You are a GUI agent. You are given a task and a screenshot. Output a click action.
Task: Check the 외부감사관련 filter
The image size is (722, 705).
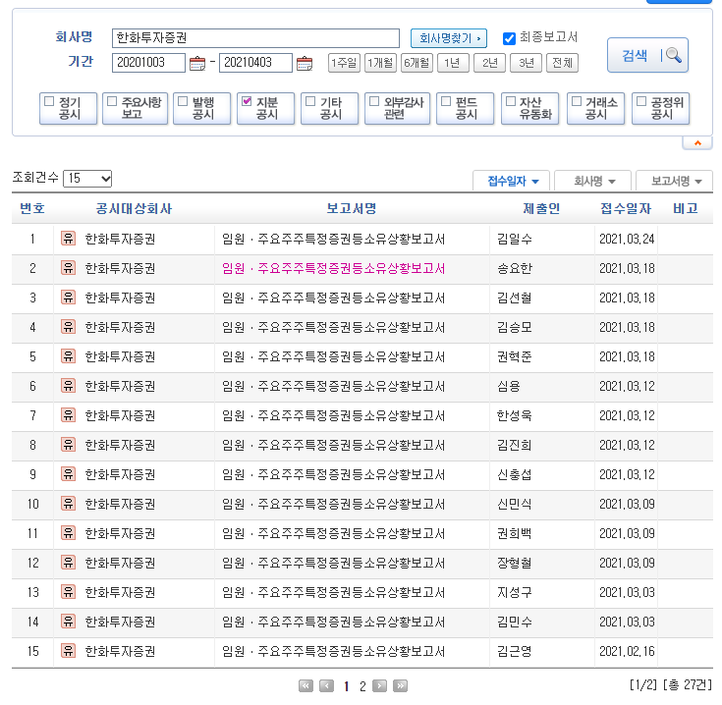374,101
